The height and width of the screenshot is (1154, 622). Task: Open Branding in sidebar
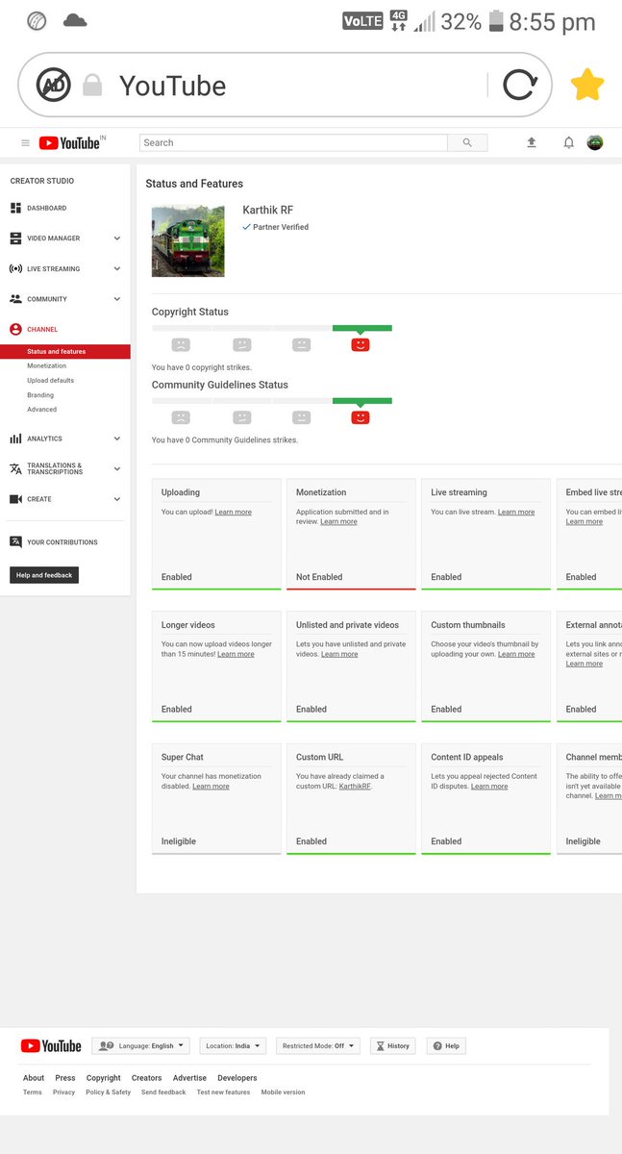point(40,394)
